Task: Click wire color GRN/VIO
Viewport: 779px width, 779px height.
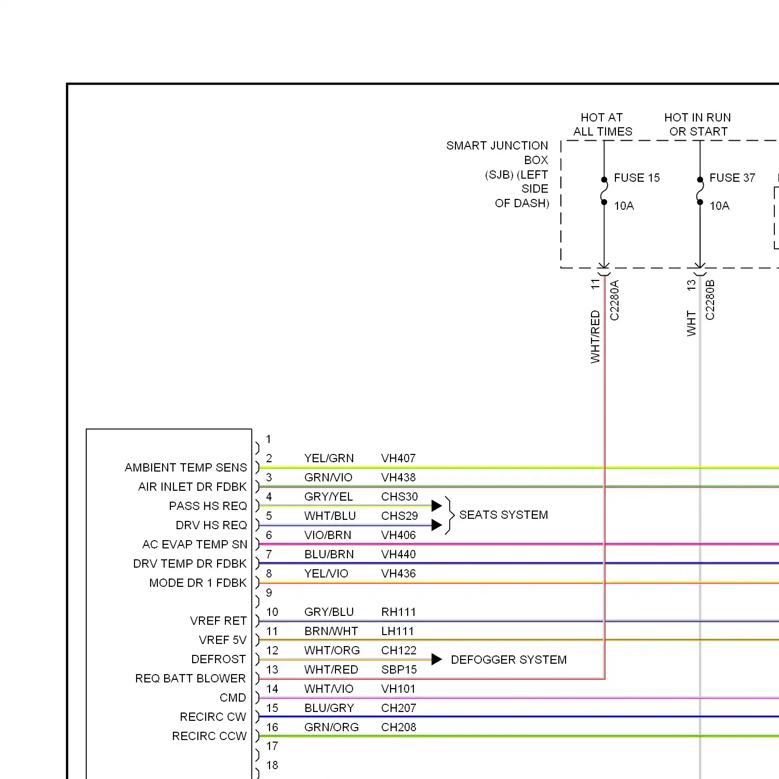Action: coord(328,477)
